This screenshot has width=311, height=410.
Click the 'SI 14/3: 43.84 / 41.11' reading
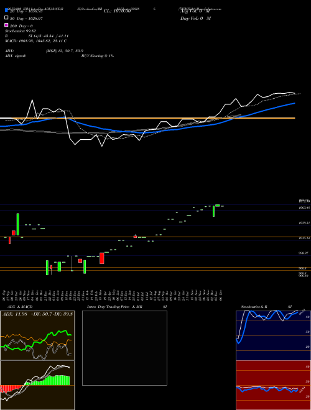coord(49,36)
